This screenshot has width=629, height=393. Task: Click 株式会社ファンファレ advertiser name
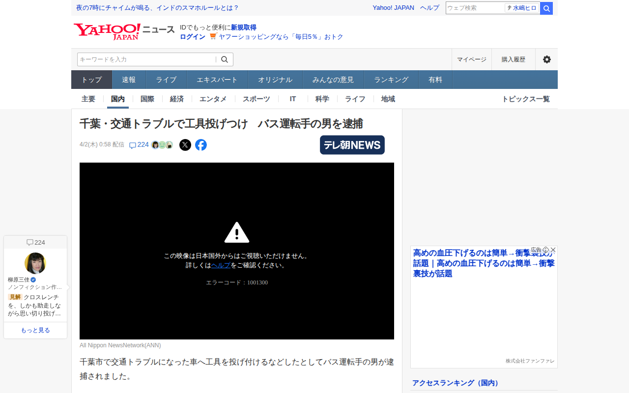click(530, 361)
